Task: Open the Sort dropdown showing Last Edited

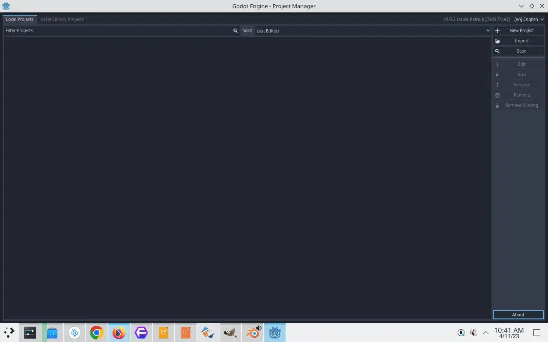Action: [x=373, y=31]
